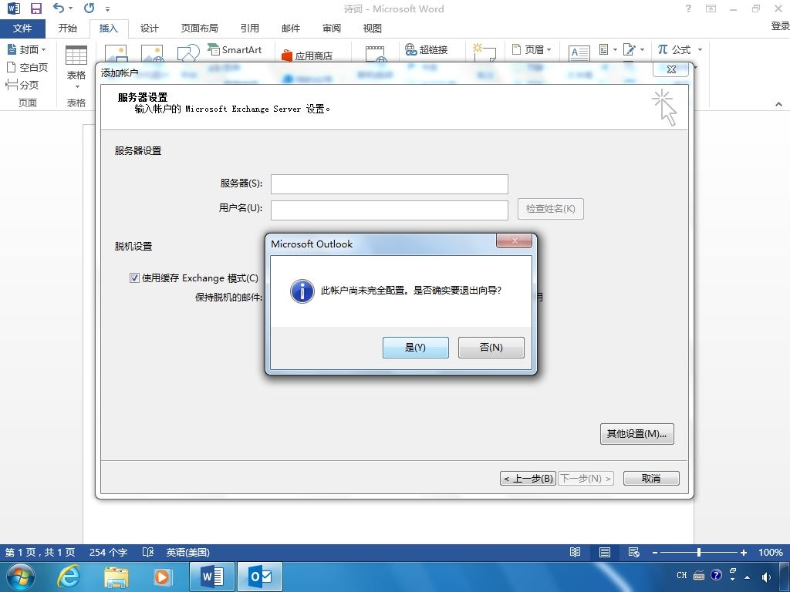Image resolution: width=790 pixels, height=592 pixels.
Task: Click the User Name (用户名) input field
Action: pyautogui.click(x=390, y=210)
